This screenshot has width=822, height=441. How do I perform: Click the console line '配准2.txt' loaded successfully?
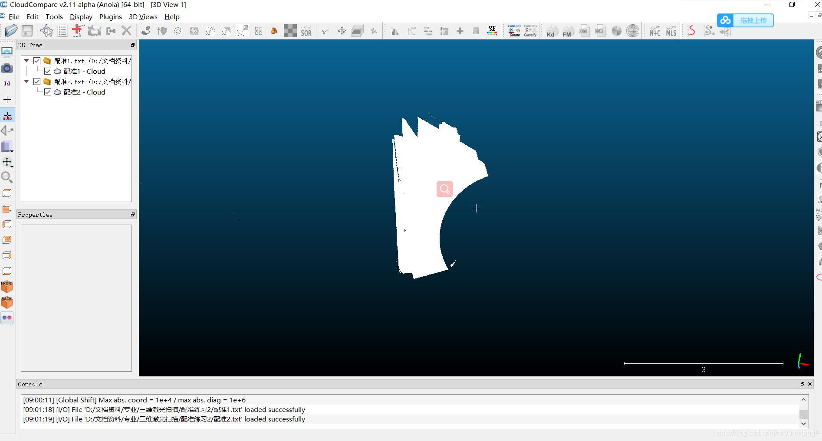click(164, 419)
